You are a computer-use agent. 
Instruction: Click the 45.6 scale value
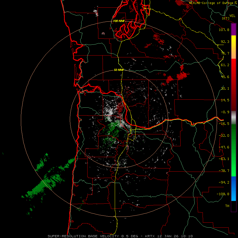click(225, 77)
